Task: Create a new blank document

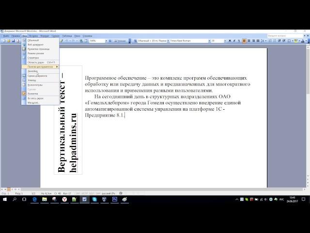Action: (3, 41)
